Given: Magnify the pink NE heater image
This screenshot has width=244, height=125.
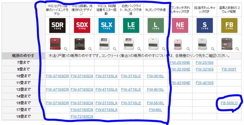Looking at the screenshot, I should coord(188,49).
